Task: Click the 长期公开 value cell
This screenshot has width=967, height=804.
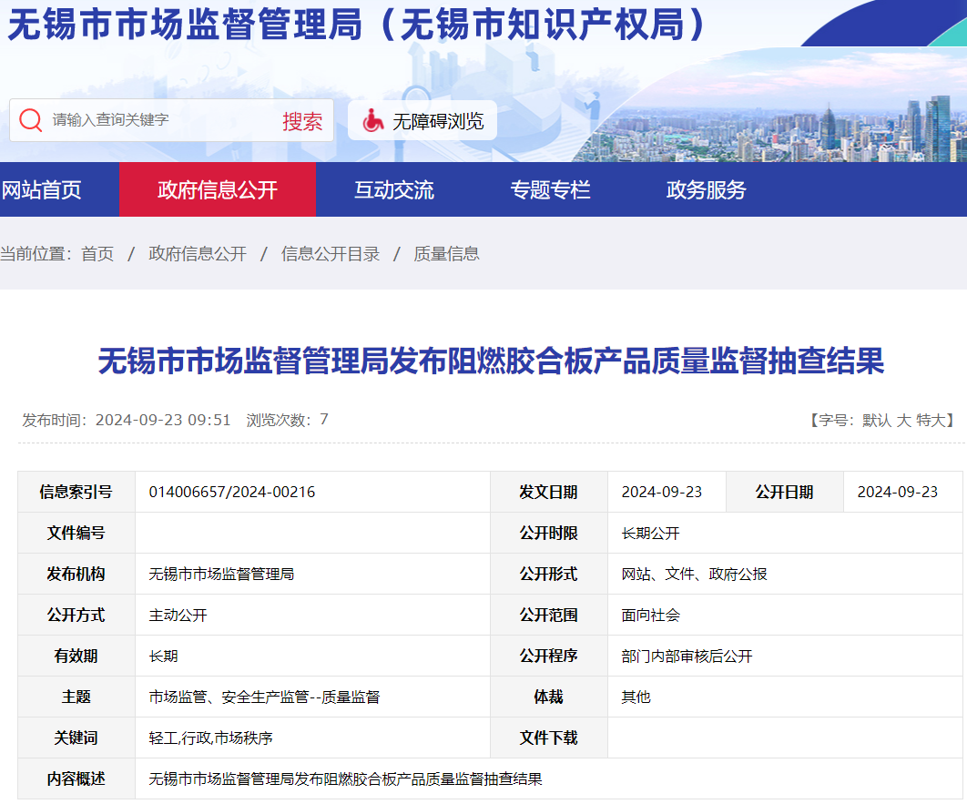Action: click(x=785, y=533)
